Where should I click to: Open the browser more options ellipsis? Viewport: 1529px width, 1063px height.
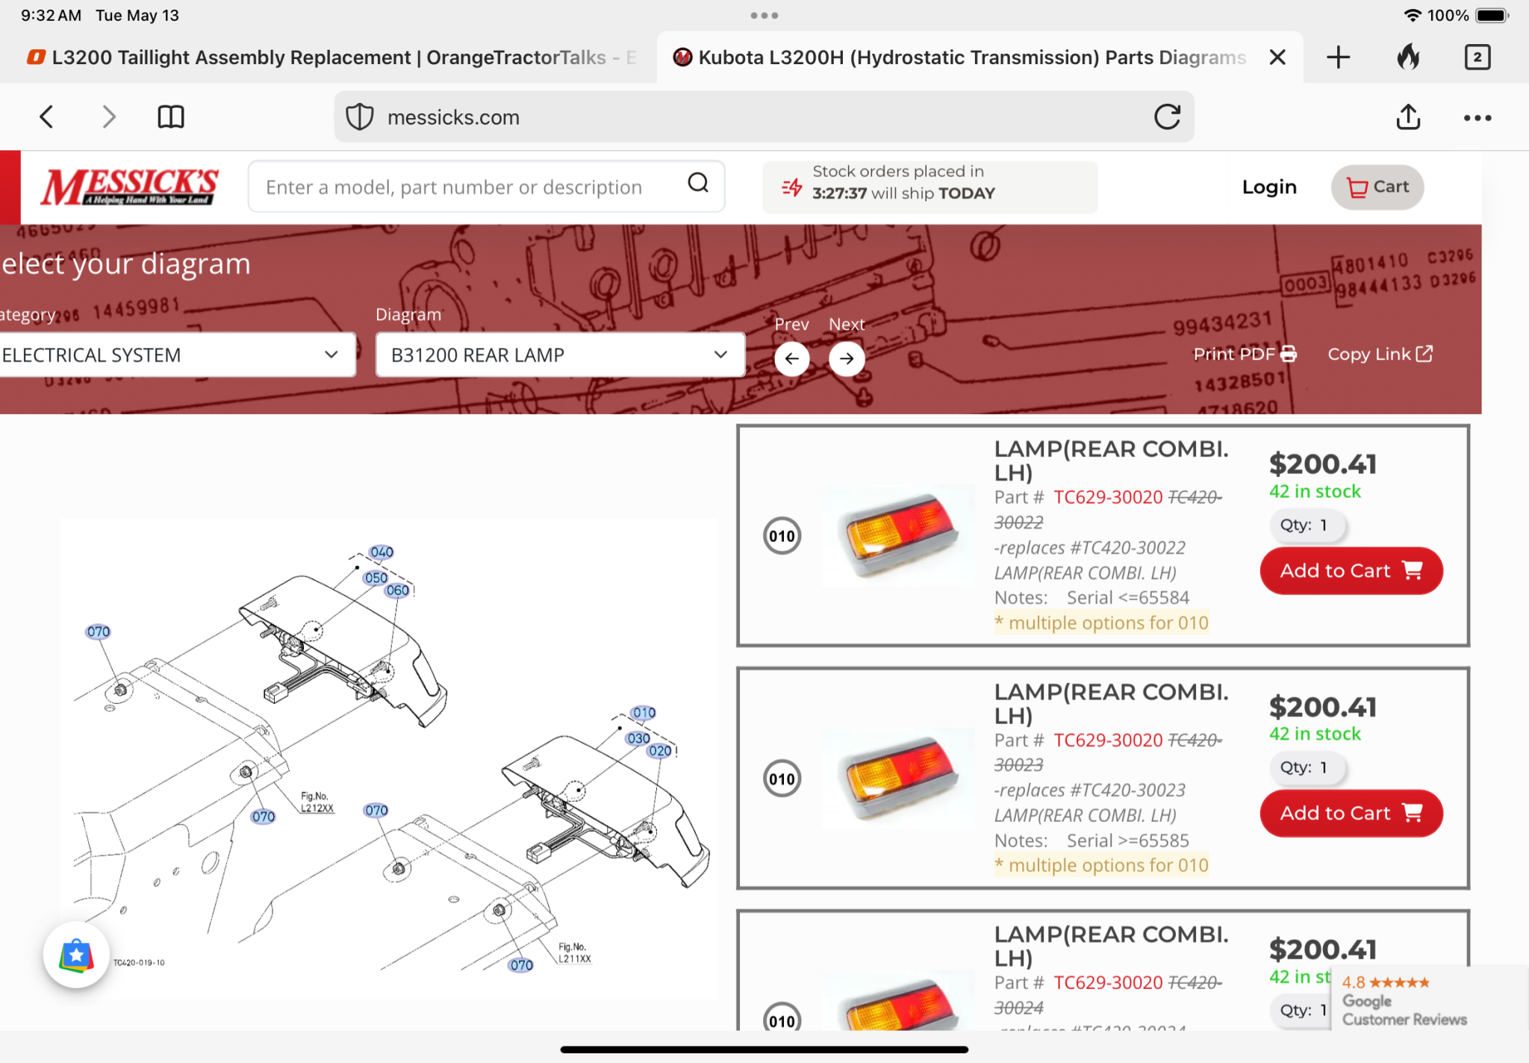1477,118
